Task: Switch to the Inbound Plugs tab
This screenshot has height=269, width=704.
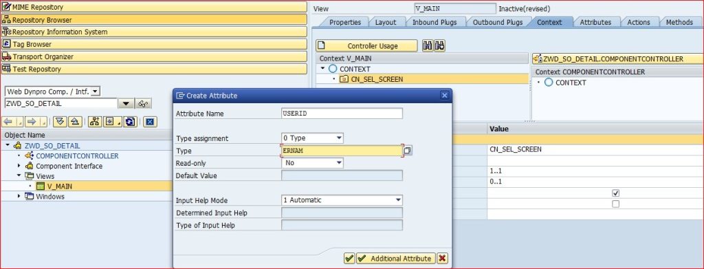Action: click(434, 22)
